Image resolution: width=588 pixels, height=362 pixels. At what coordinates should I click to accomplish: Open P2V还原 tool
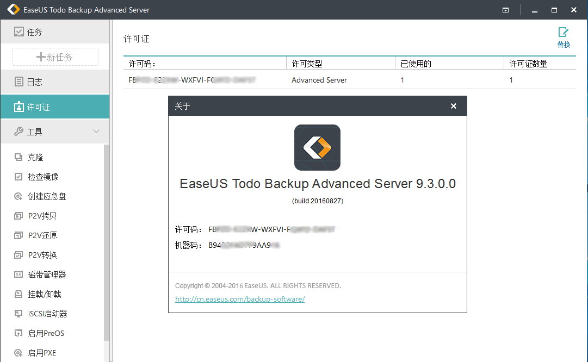[42, 235]
